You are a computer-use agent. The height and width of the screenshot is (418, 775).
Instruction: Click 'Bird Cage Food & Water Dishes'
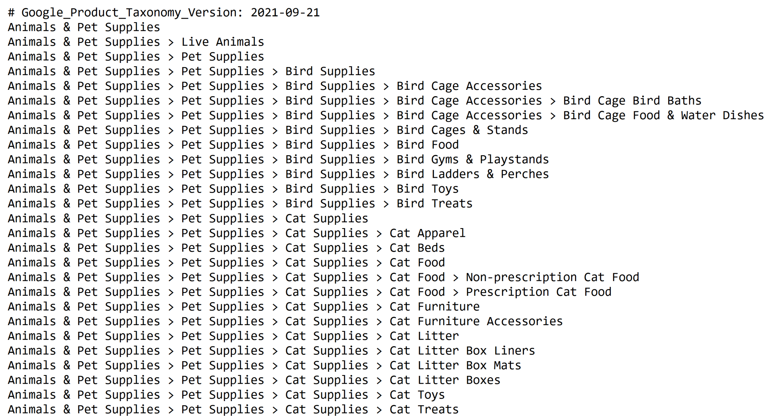pyautogui.click(x=663, y=116)
